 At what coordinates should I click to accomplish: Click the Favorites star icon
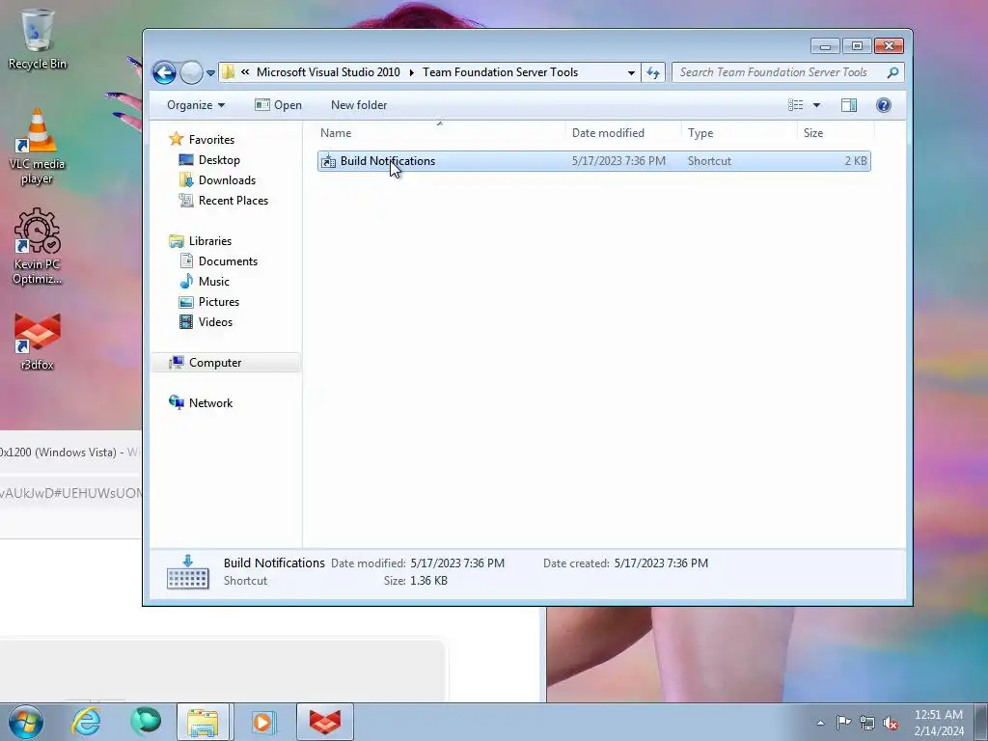177,139
